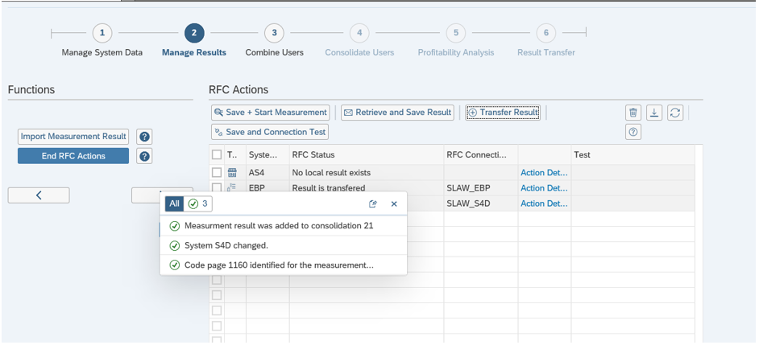Open Action Details link for SLAW_S4D row
Screen dimensions: 759x345
tap(544, 203)
